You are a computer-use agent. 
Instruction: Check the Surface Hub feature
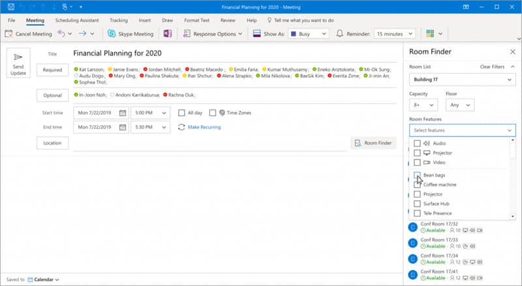click(417, 203)
